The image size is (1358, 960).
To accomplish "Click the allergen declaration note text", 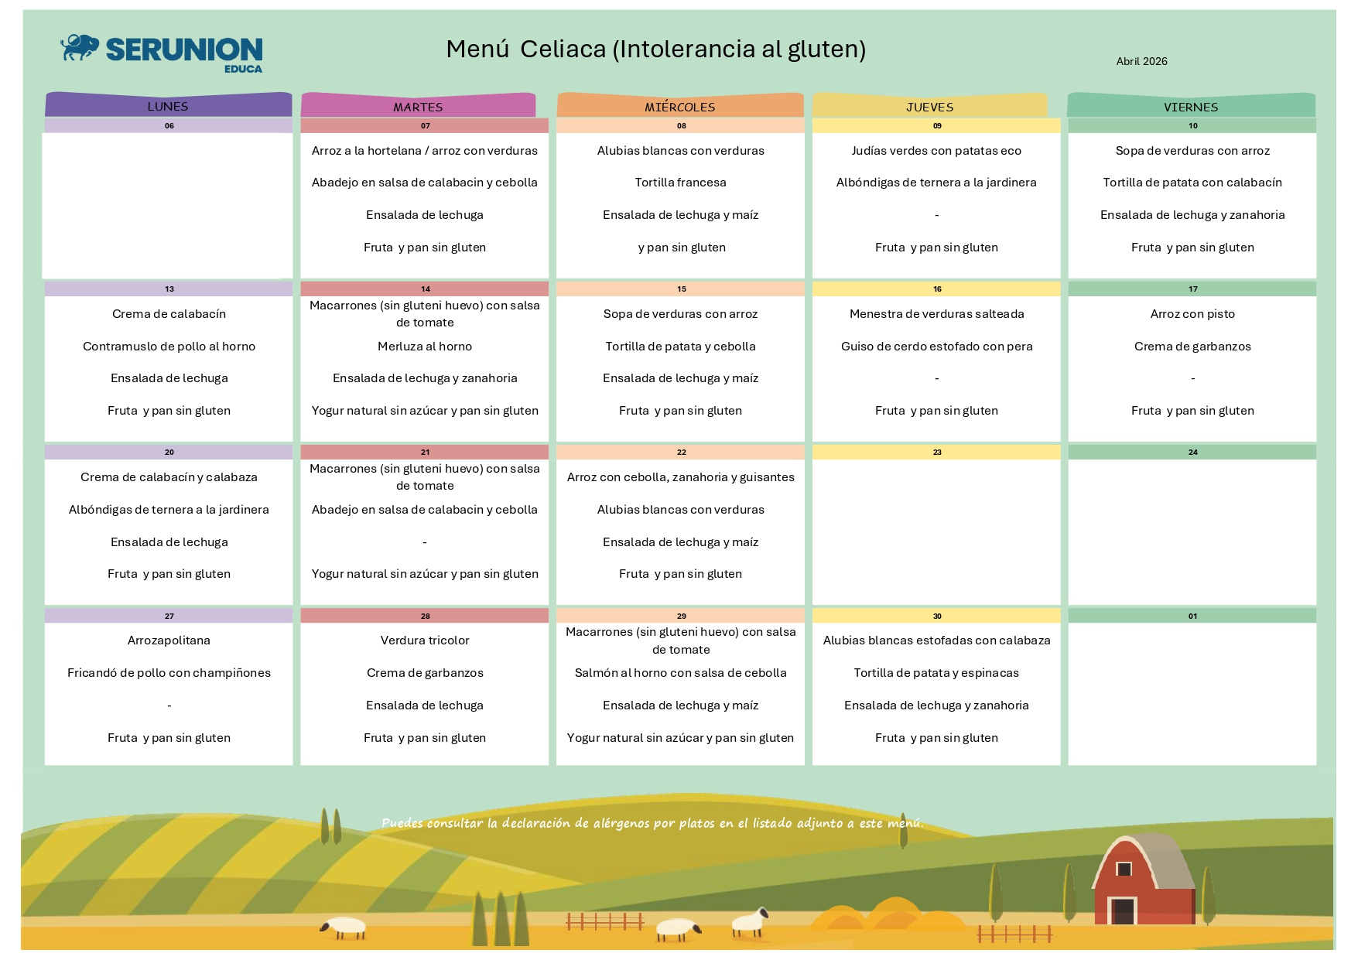I will pyautogui.click(x=652, y=823).
